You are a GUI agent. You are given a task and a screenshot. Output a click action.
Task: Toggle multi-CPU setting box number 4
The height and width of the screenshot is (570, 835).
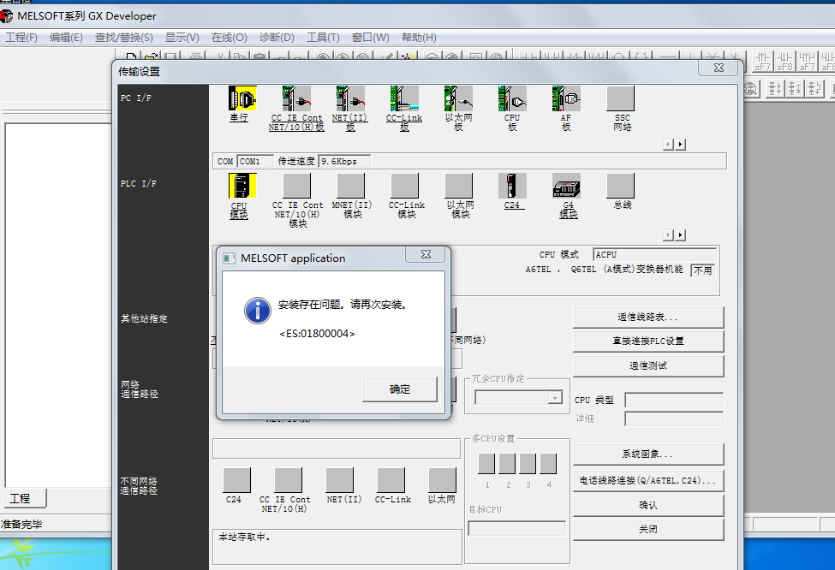tap(549, 464)
